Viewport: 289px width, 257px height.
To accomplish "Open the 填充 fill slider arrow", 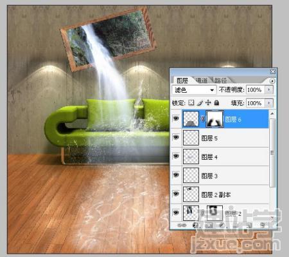I will (x=269, y=103).
